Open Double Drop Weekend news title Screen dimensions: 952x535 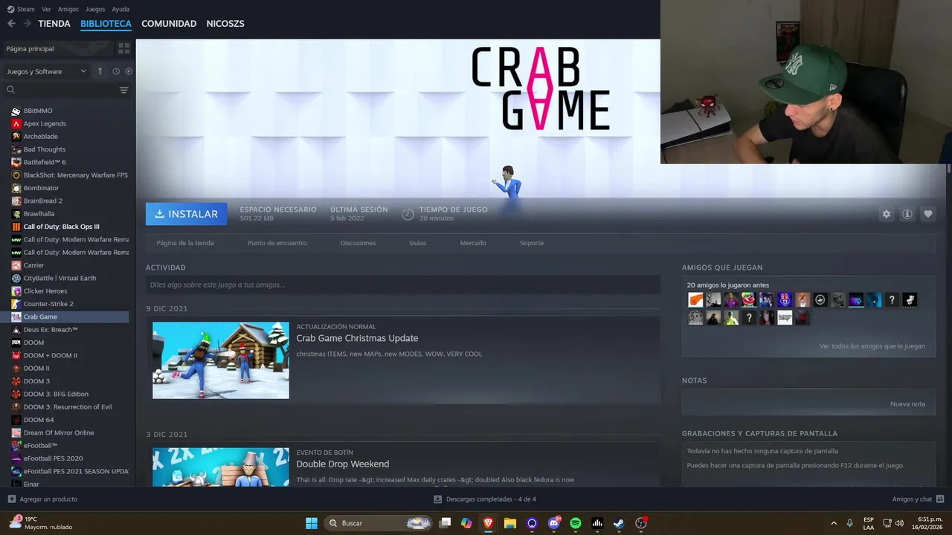[x=343, y=464]
